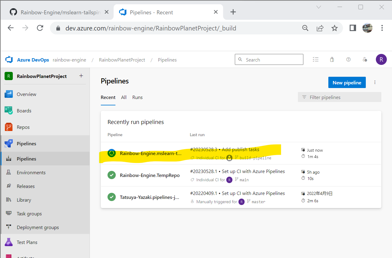Go back in browser
Image resolution: width=392 pixels, height=258 pixels.
click(11, 28)
